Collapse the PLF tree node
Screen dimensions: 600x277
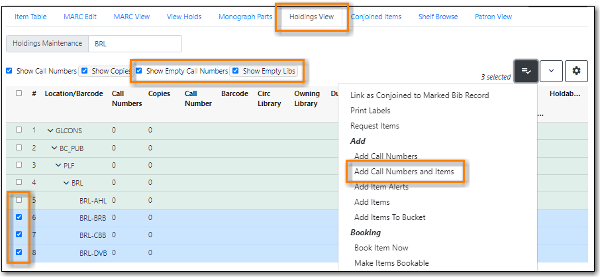(x=58, y=166)
